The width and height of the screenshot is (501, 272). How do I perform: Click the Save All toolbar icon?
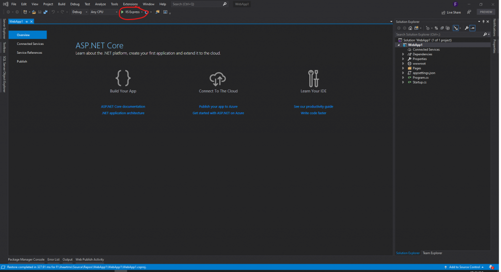46,12
